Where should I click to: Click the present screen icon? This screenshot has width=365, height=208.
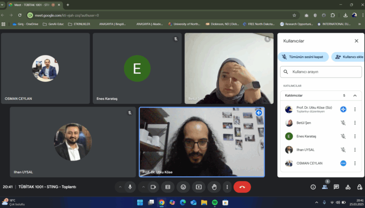point(198,187)
